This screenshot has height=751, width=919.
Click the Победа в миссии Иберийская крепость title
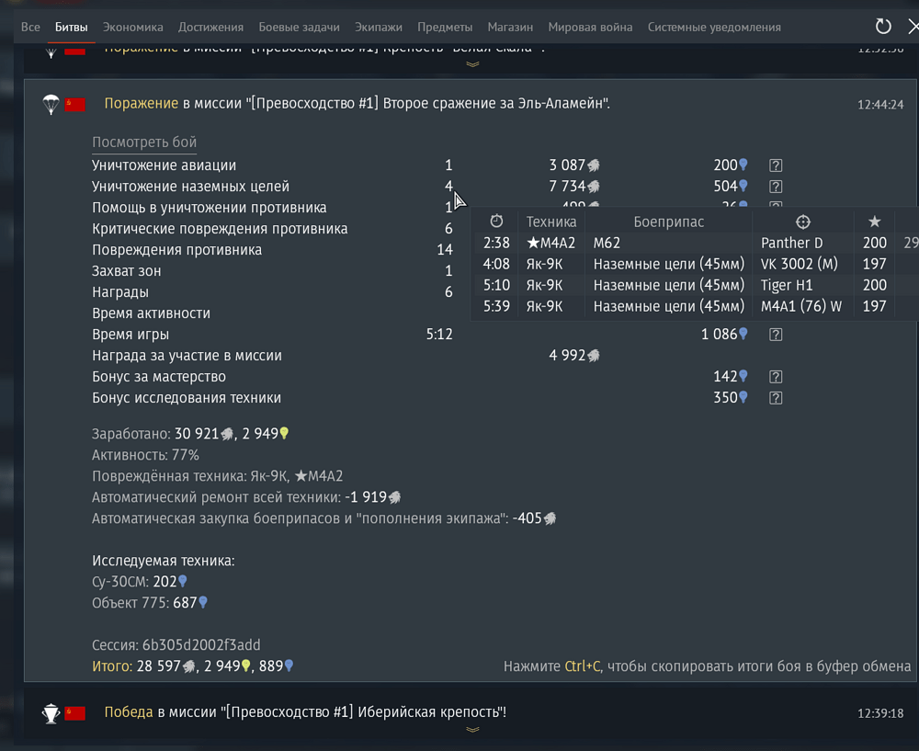[x=305, y=711]
